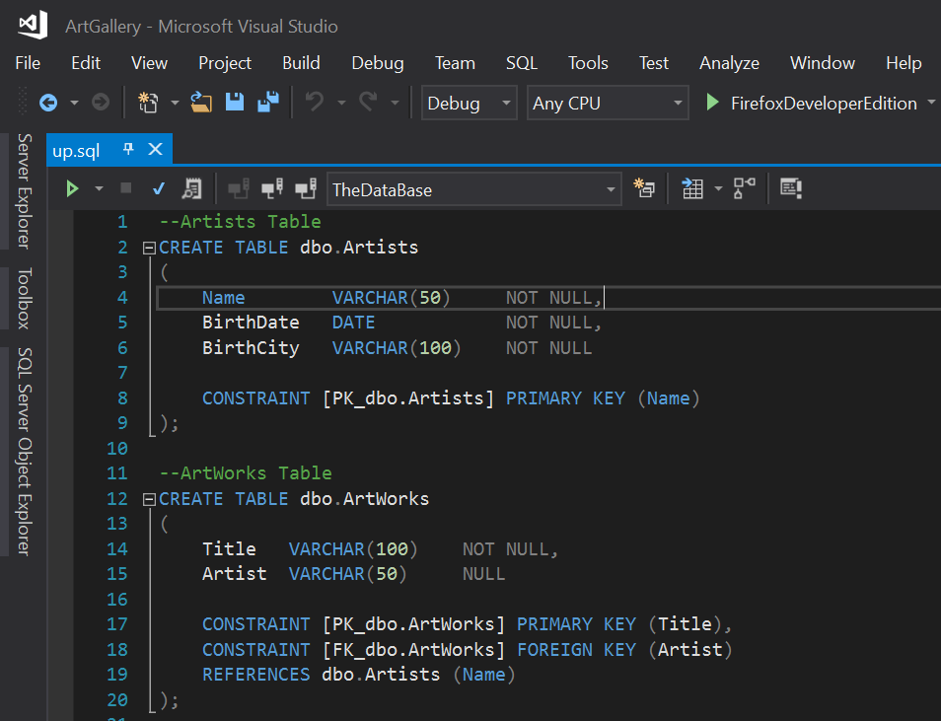Viewport: 941px width, 721px height.
Task: Toggle SQLCMD mode icon
Action: click(x=791, y=188)
